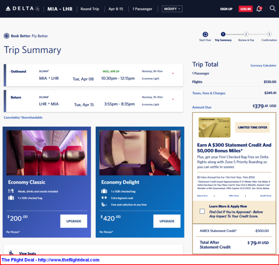279x265 pixels.
Task: Open the Benefit Terms link
Action: click(x=266, y=195)
